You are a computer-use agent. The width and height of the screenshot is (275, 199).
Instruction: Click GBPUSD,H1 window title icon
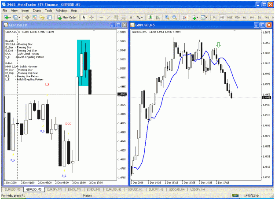pyautogui.click(x=6, y=25)
